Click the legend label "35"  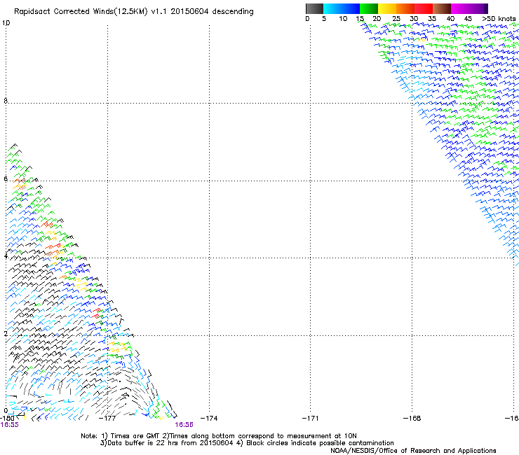coord(432,18)
